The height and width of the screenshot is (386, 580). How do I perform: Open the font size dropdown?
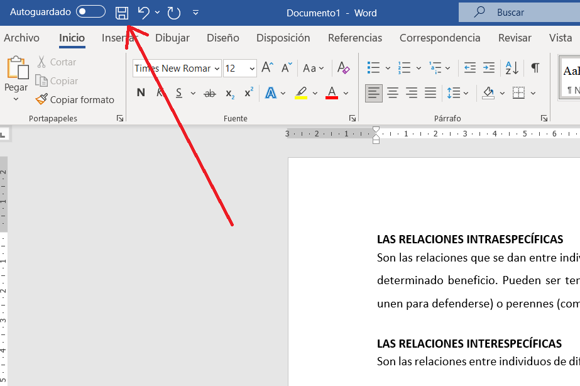pos(252,69)
